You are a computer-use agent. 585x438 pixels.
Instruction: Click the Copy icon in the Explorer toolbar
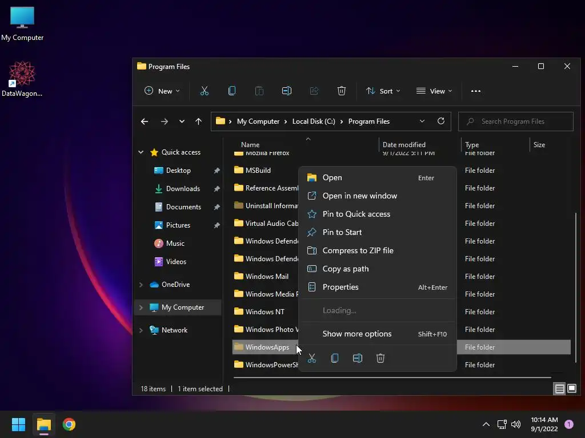(x=232, y=91)
